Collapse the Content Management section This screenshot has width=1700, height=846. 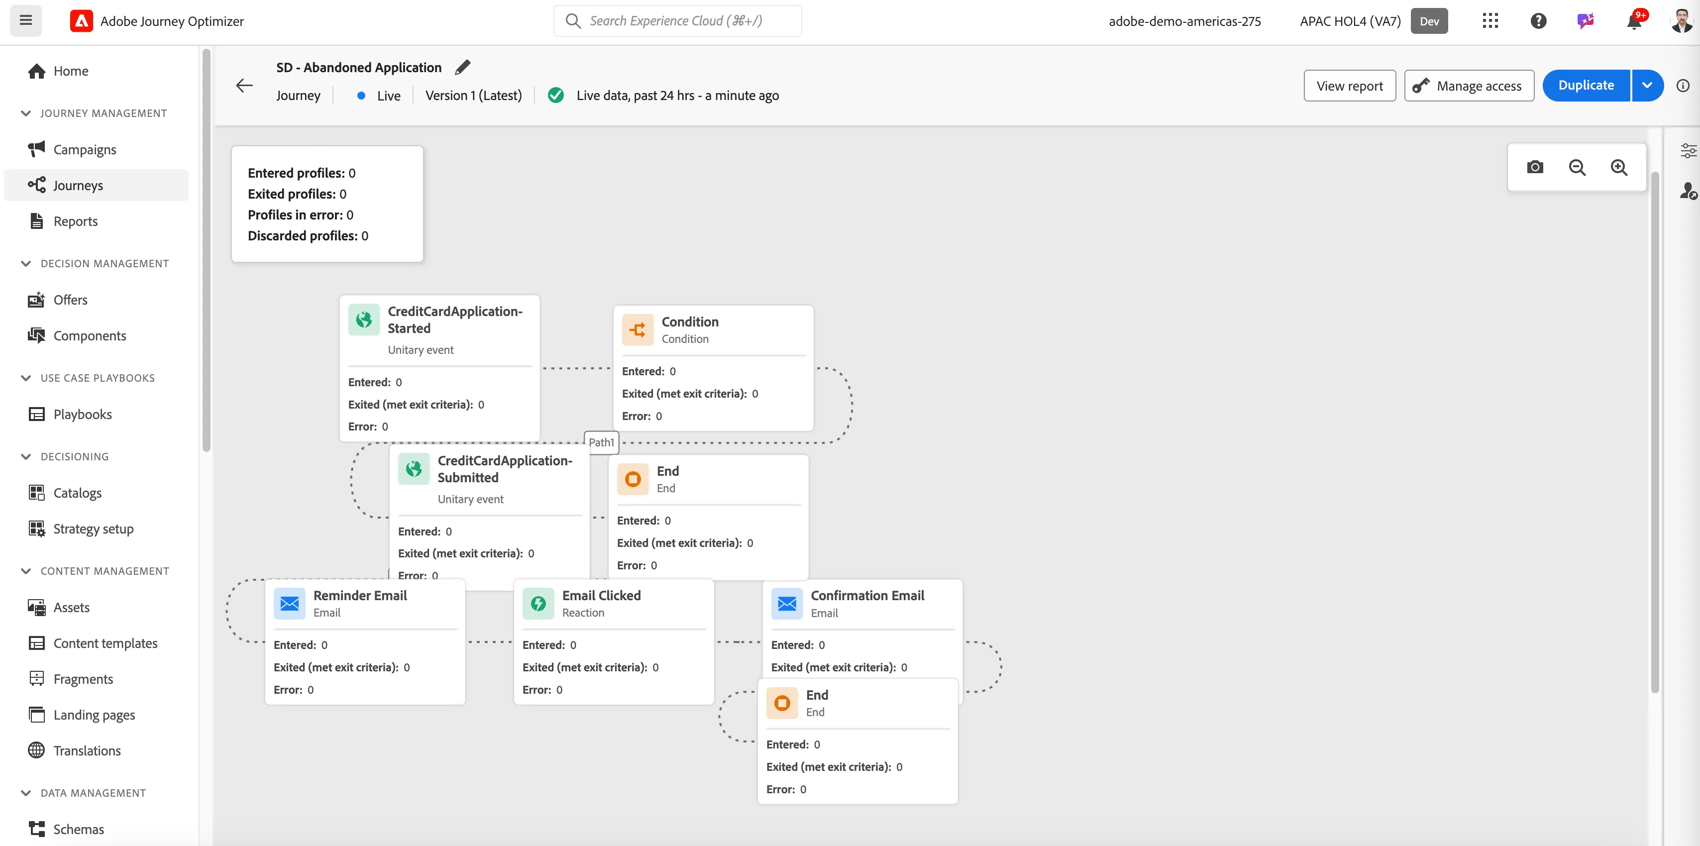pos(26,571)
